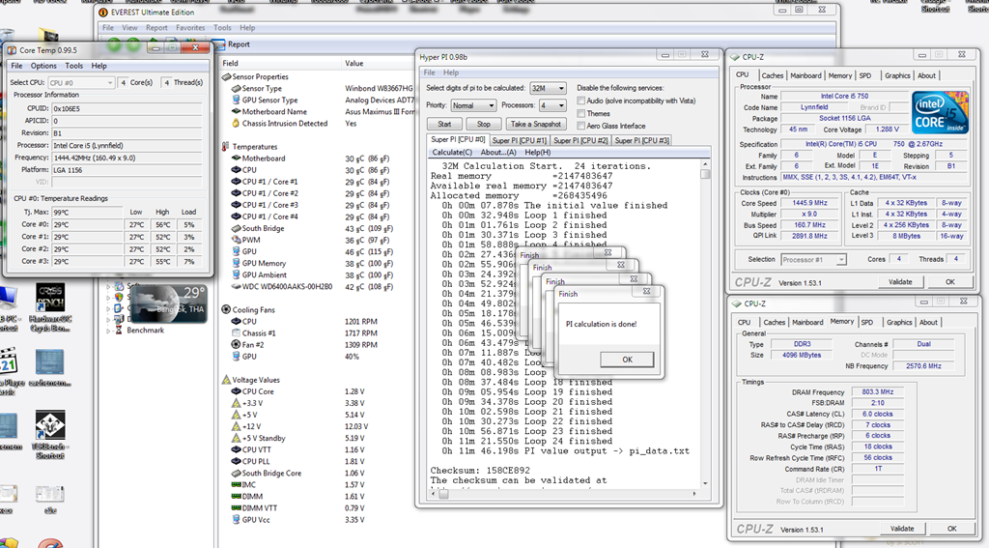Open the Processors count dropdown
This screenshot has width=989, height=548.
pyautogui.click(x=551, y=105)
